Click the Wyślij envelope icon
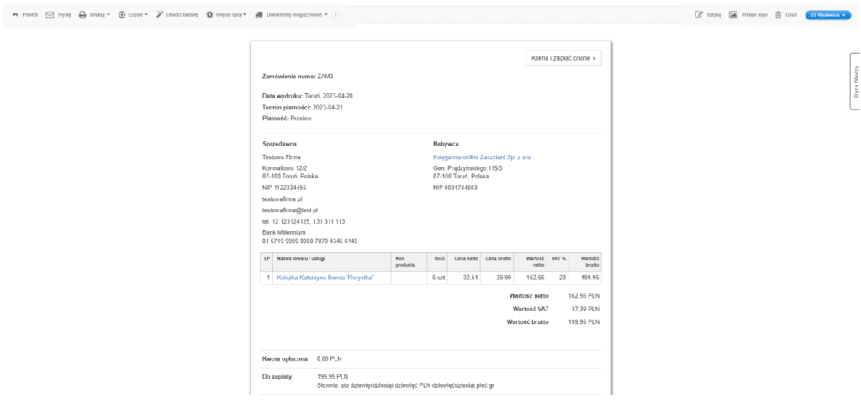Image resolution: width=861 pixels, height=403 pixels. coord(50,15)
